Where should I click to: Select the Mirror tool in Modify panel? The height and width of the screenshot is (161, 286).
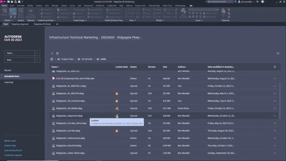[158, 13]
